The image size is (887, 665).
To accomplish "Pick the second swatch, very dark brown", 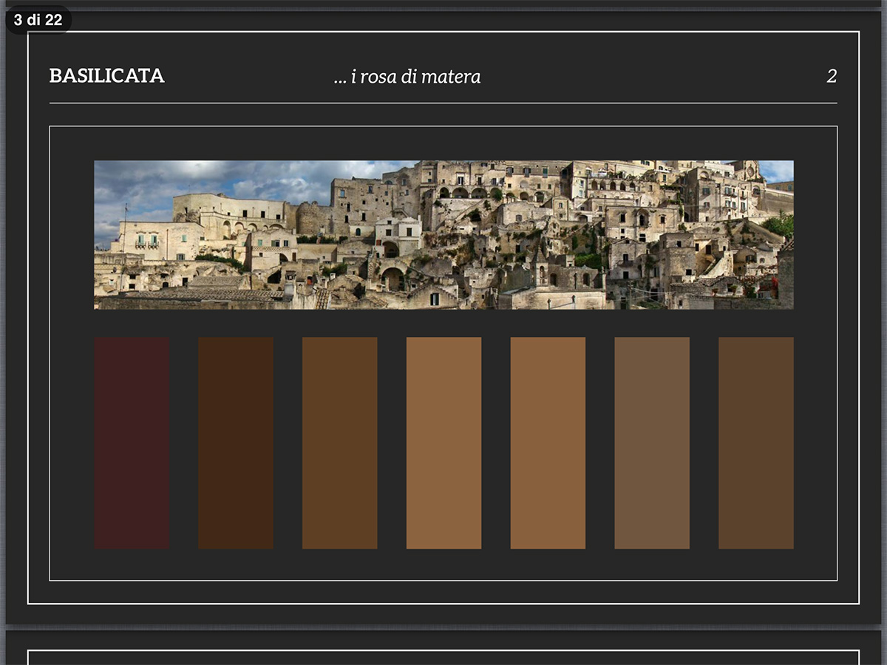I will point(236,443).
